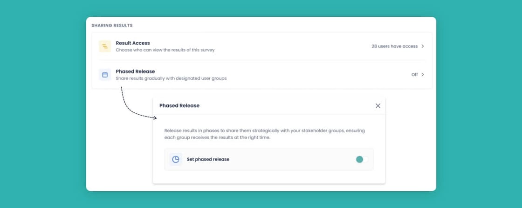Expand Phased Release row with its chevron
This screenshot has width=522, height=208.
click(423, 75)
